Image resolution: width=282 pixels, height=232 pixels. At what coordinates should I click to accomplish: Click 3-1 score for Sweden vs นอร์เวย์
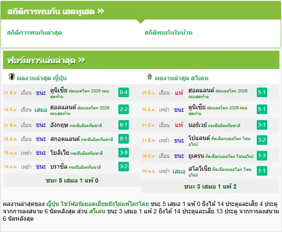click(x=262, y=125)
